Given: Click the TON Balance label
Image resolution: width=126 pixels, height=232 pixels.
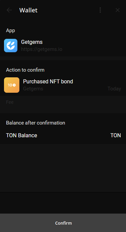Looking at the screenshot, I should (22, 135).
